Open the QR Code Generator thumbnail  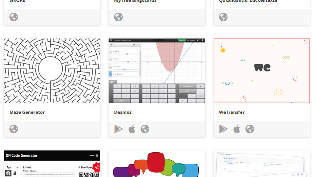(52, 164)
